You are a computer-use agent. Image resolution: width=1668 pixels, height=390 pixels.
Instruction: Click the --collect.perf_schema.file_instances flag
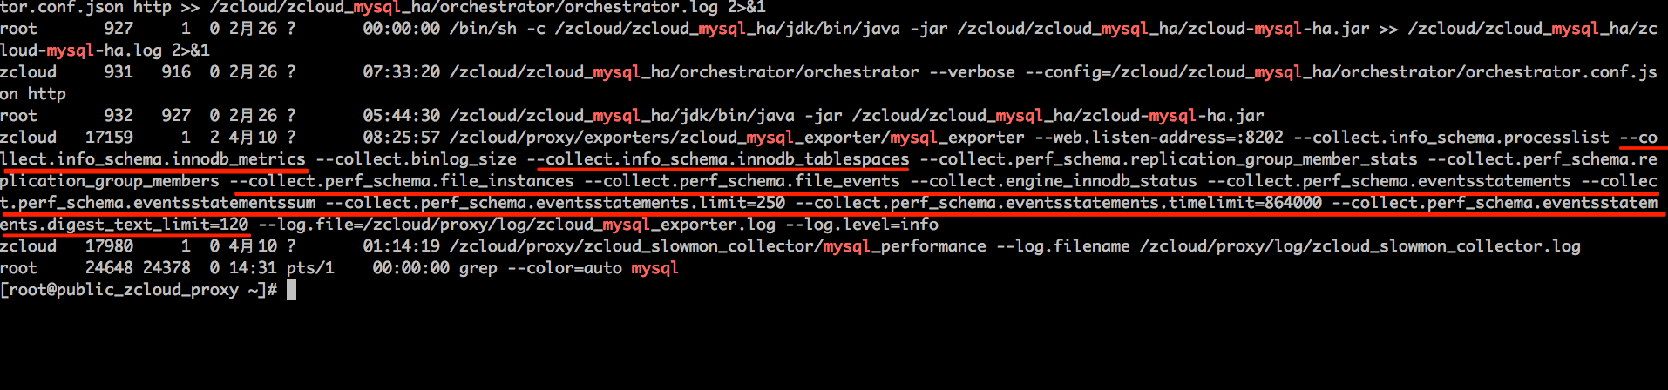(402, 181)
